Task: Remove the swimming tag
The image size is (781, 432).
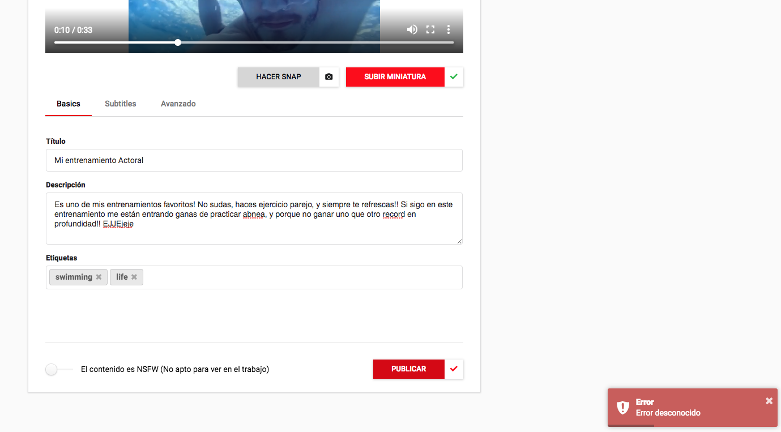Action: pyautogui.click(x=99, y=277)
